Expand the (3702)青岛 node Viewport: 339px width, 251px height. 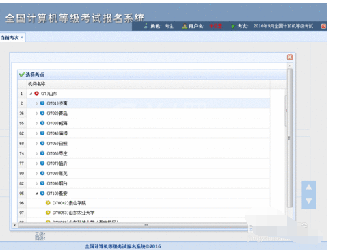[x=37, y=114]
